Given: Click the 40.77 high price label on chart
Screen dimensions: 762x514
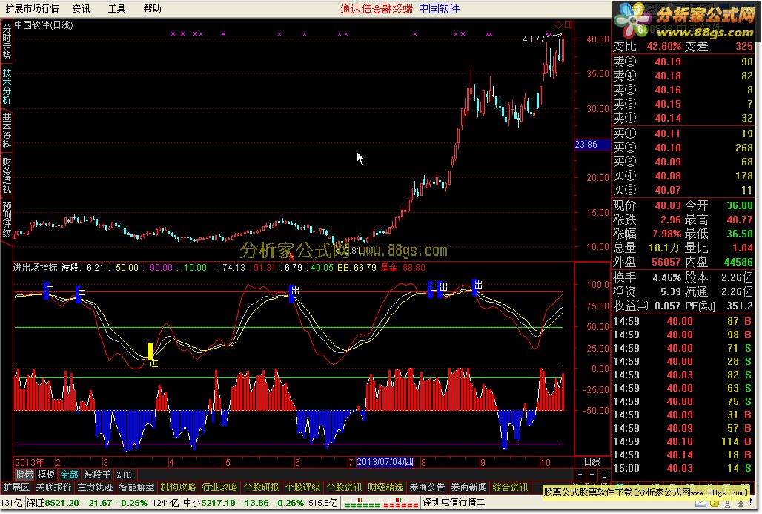Looking at the screenshot, I should [534, 39].
